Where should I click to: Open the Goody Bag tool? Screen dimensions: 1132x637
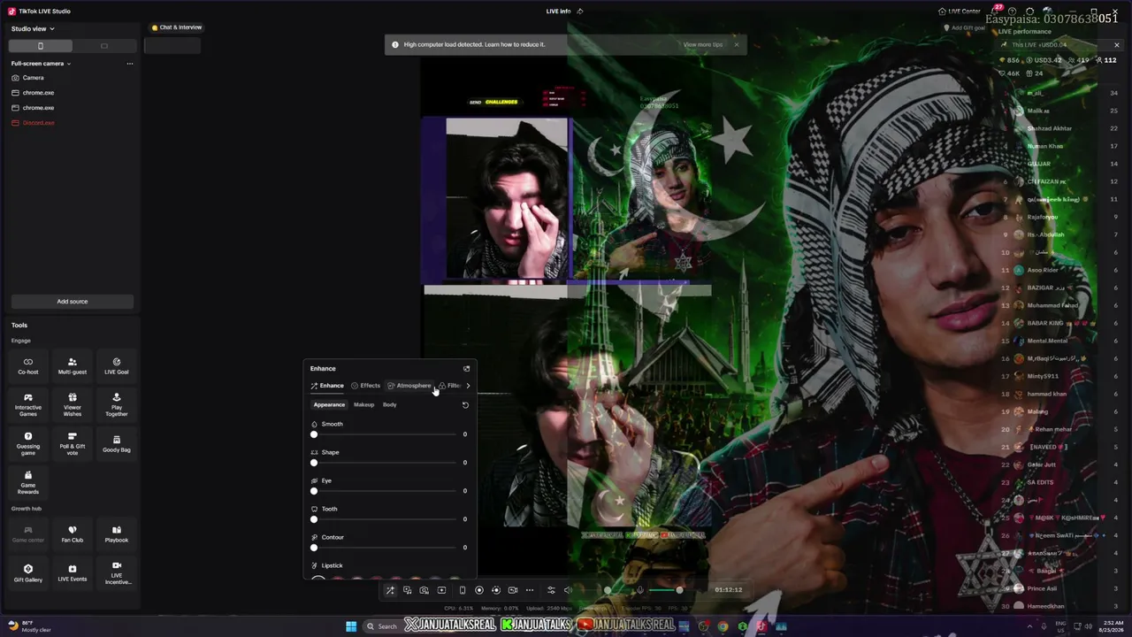tap(117, 443)
